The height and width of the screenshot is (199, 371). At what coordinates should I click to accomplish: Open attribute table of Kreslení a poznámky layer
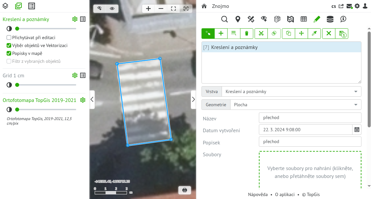point(83,19)
